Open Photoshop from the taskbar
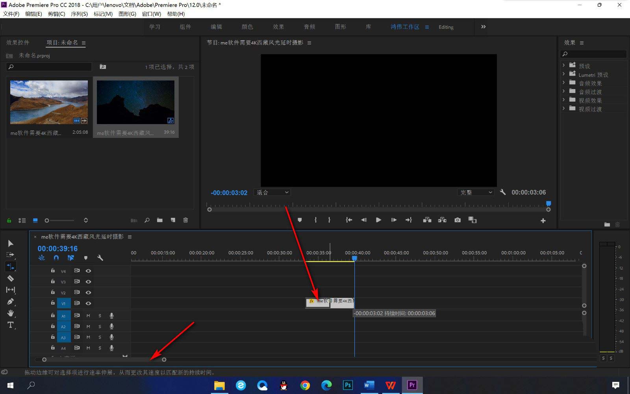The height and width of the screenshot is (394, 630). 348,385
